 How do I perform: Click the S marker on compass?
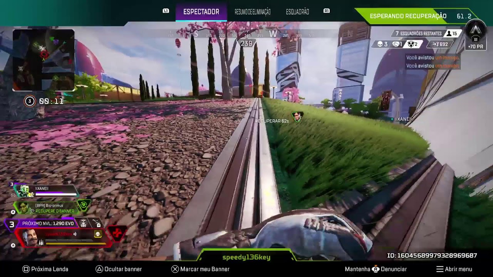click(196, 34)
